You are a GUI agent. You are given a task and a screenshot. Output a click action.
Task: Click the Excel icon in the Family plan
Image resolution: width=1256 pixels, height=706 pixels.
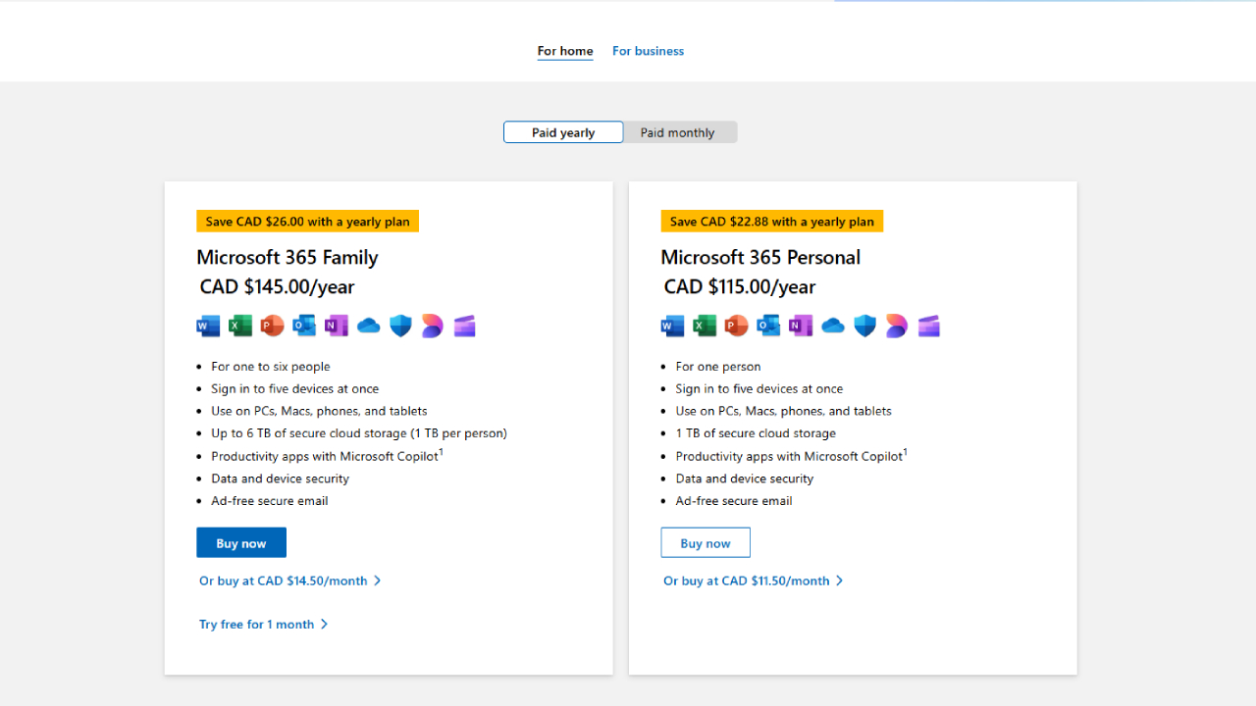[x=240, y=326]
